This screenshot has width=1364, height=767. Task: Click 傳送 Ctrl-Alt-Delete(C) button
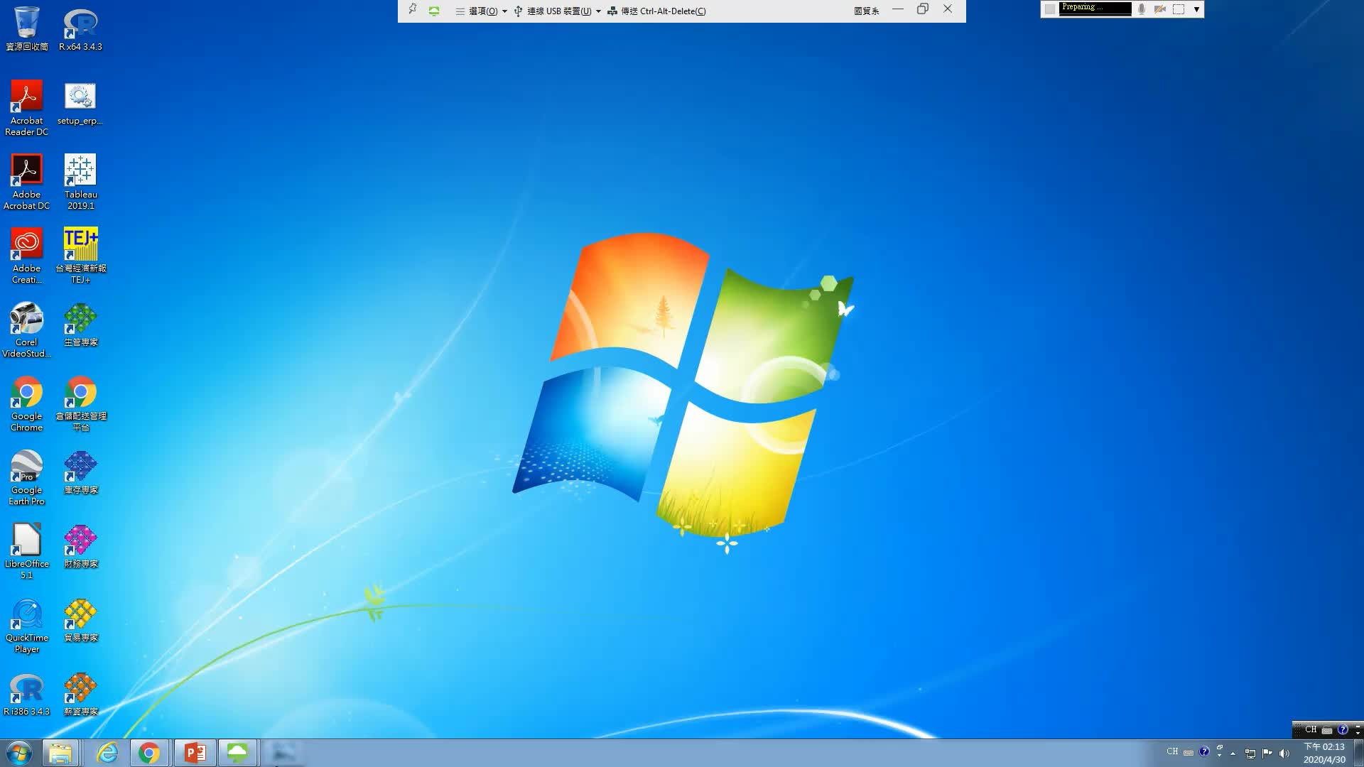pyautogui.click(x=656, y=11)
